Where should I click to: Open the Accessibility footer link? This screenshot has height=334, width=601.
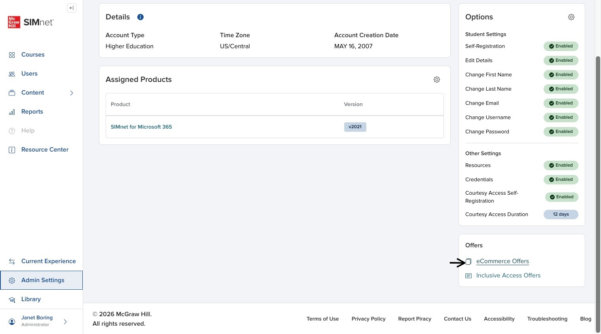[x=499, y=319]
